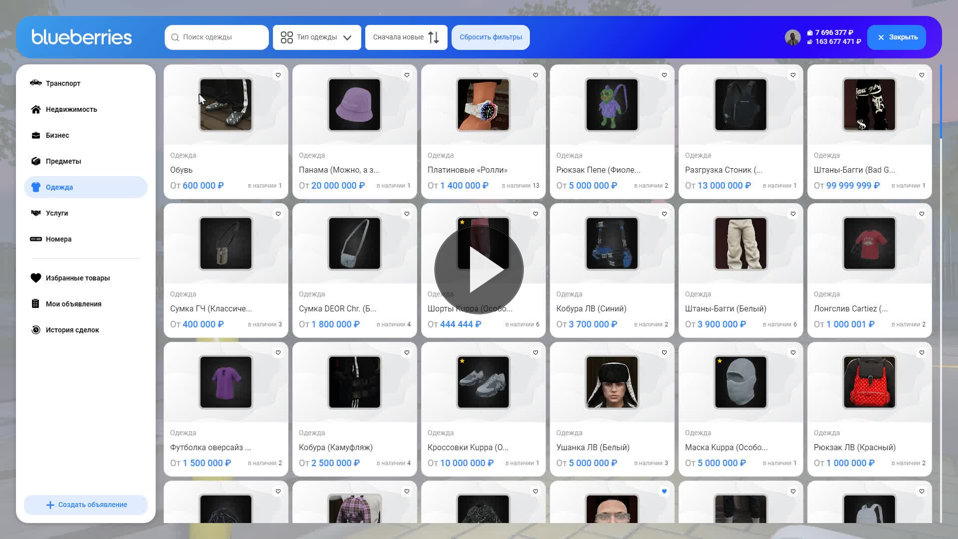Screen dimensions: 958x539
Task: Focus the Поиск одежды search field
Action: (217, 37)
